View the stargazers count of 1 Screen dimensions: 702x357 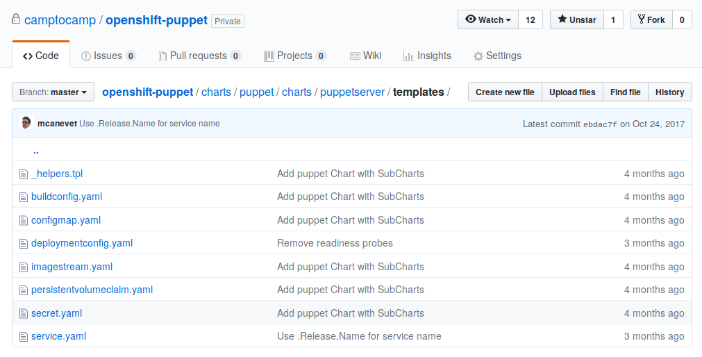coord(613,19)
